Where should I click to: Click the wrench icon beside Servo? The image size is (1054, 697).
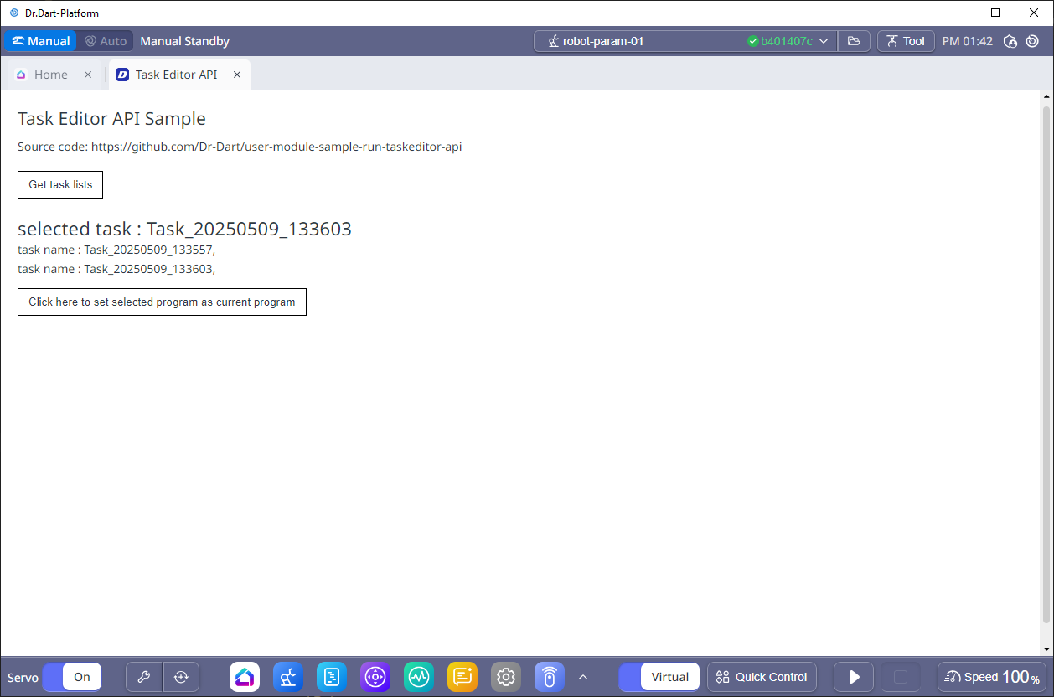pyautogui.click(x=144, y=677)
